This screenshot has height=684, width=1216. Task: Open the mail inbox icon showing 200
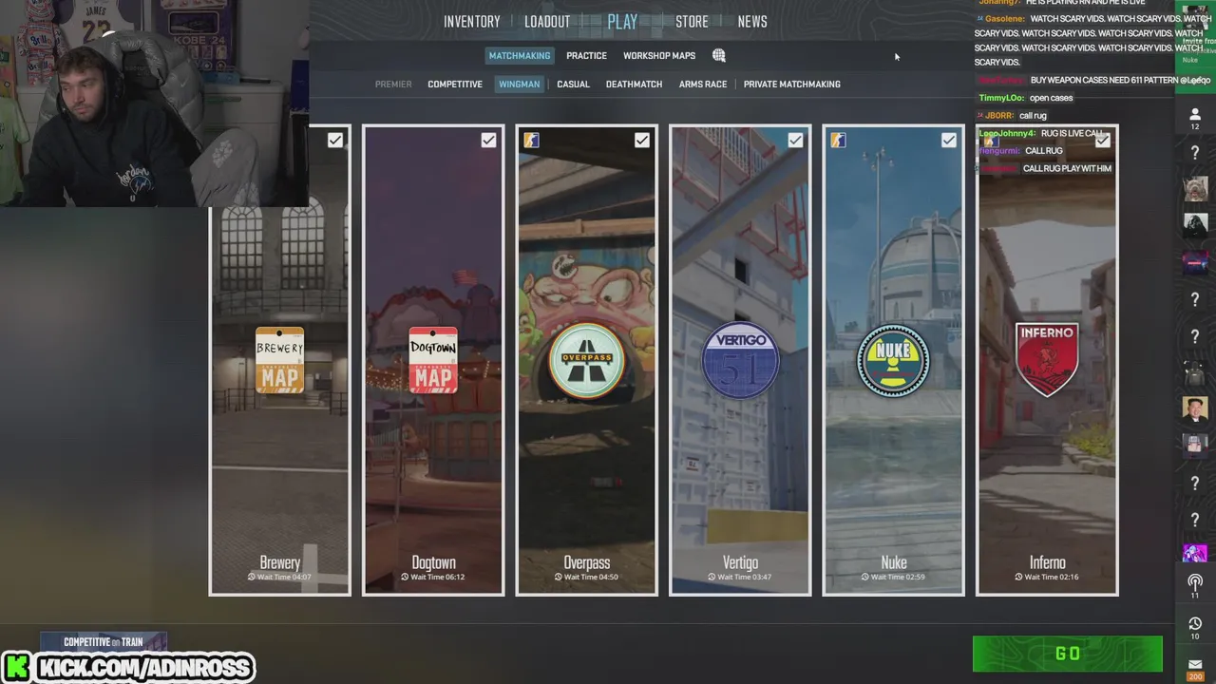pyautogui.click(x=1195, y=668)
